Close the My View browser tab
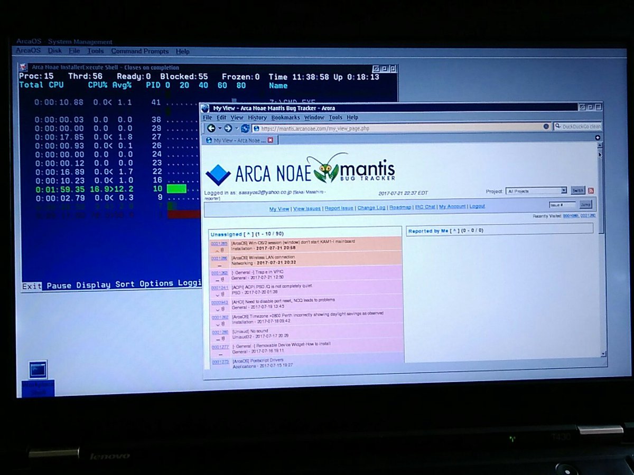634x475 pixels. (270, 140)
